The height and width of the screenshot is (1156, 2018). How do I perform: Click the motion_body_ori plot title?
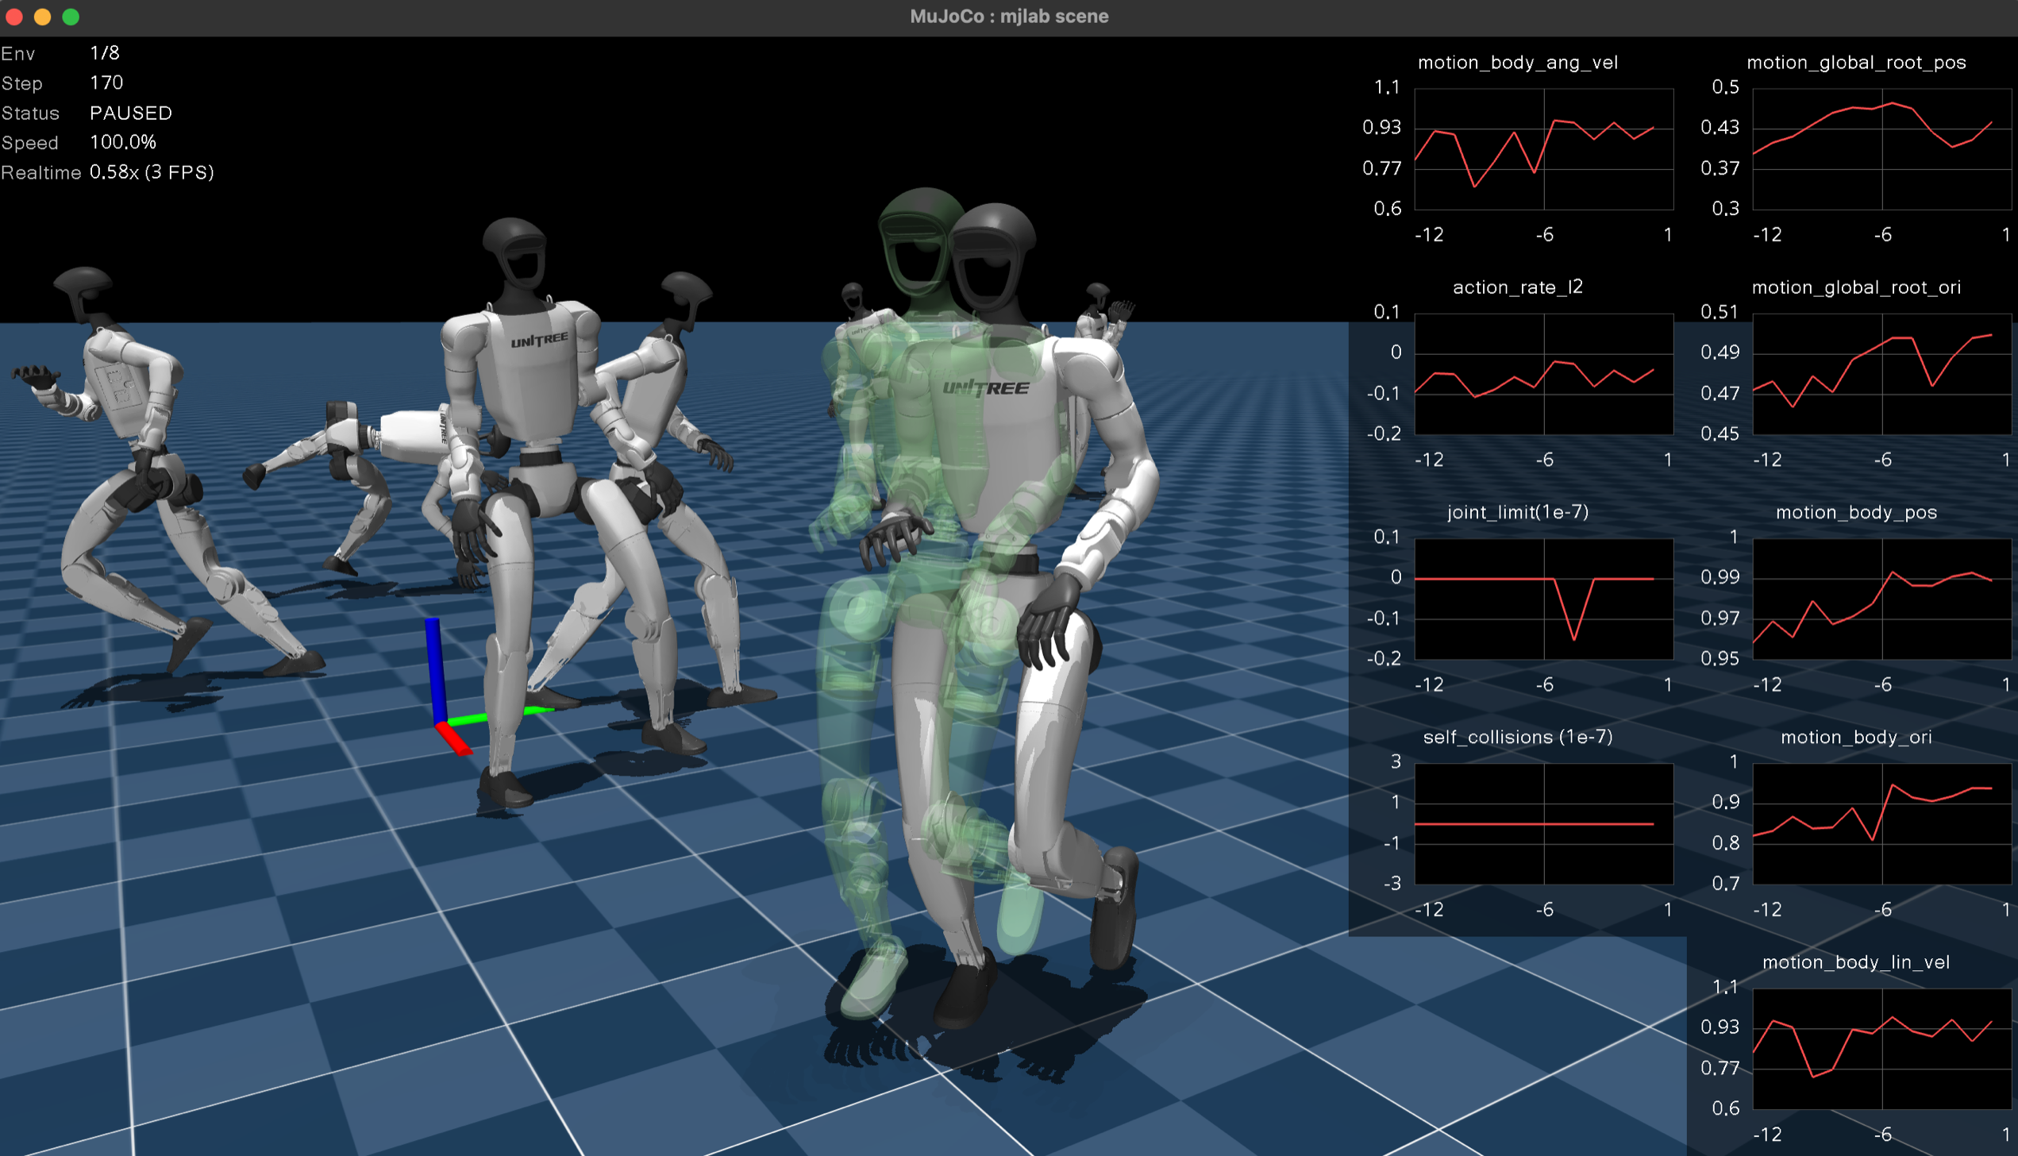tap(1855, 737)
